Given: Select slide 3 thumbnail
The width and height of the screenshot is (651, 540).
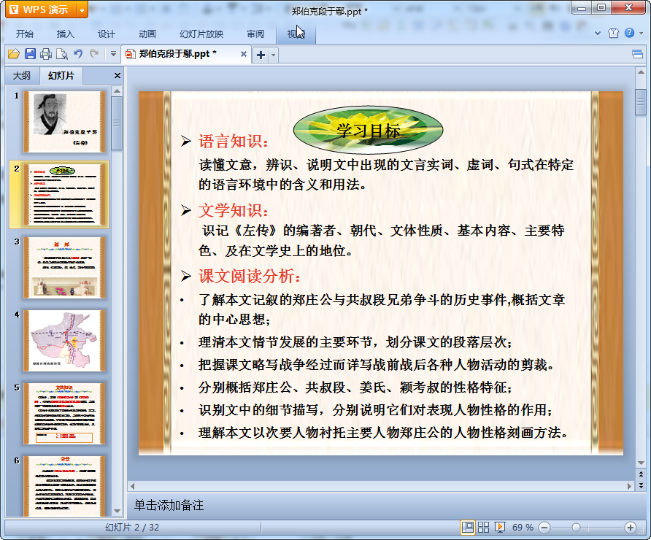Looking at the screenshot, I should point(64,268).
